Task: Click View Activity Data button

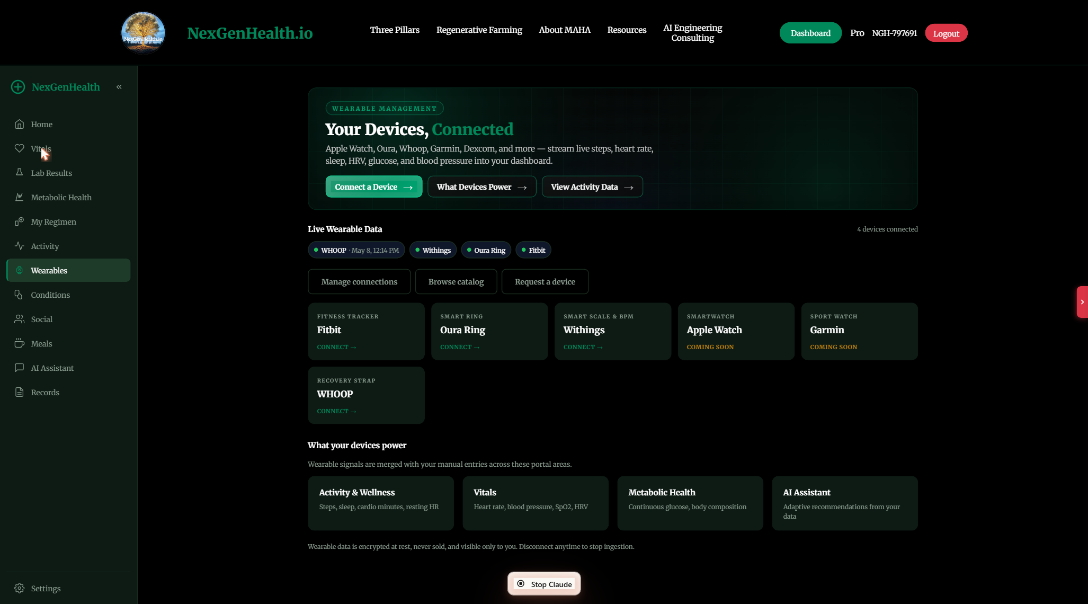Action: point(592,186)
